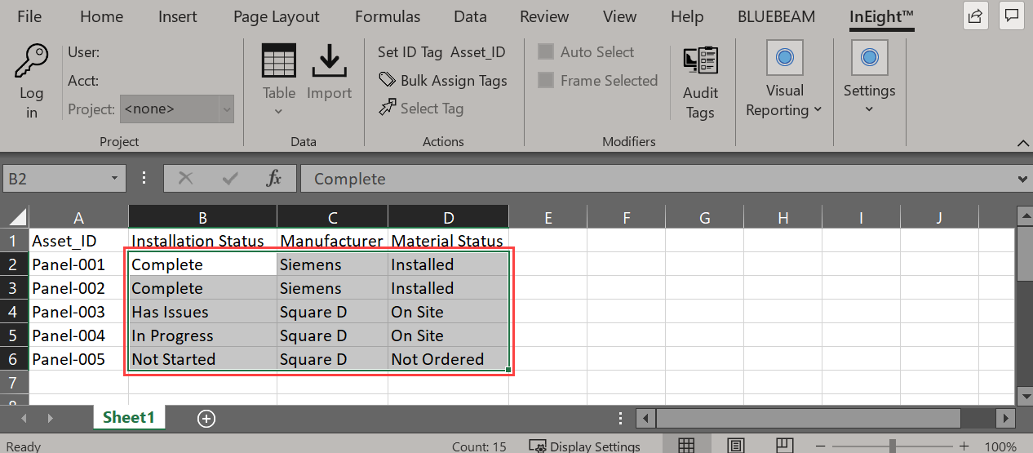Expand the Settings dropdown chevron
This screenshot has width=1033, height=453.
869,109
